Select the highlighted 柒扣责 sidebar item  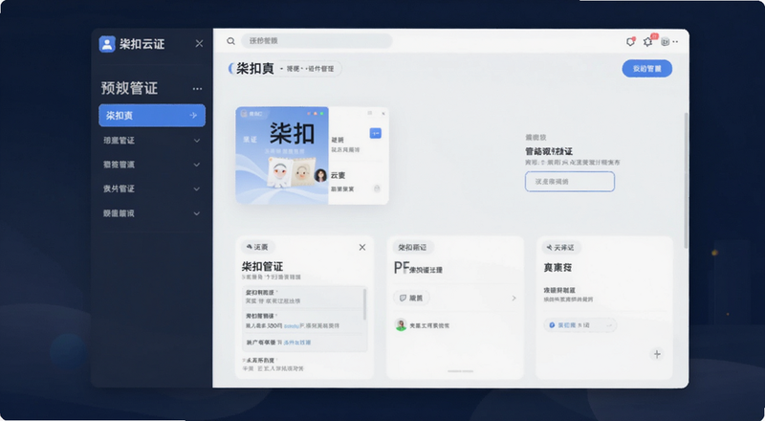pos(152,115)
